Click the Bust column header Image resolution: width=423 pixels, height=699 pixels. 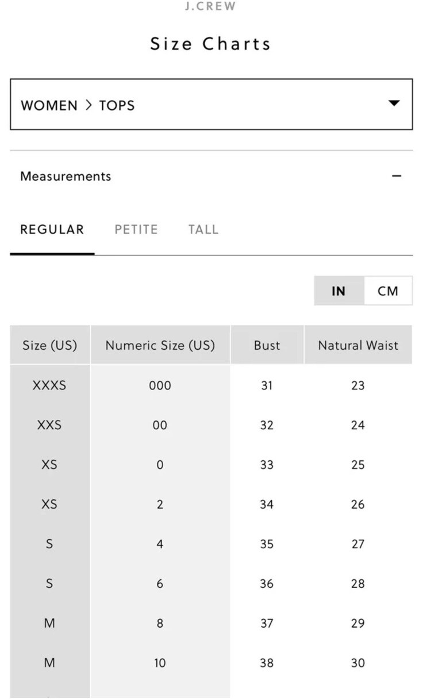click(x=267, y=345)
